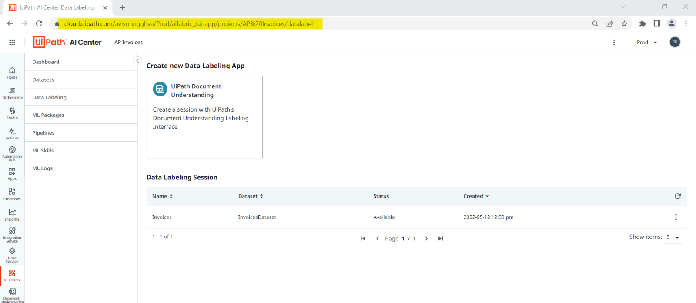This screenshot has width=696, height=303.
Task: Click the Available status cell
Action: 384,217
